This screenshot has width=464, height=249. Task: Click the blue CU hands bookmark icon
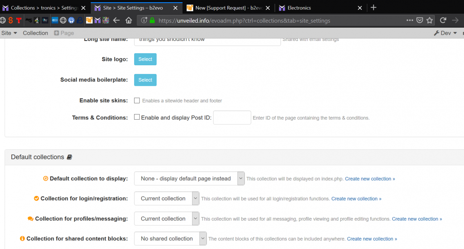(x=71, y=20)
